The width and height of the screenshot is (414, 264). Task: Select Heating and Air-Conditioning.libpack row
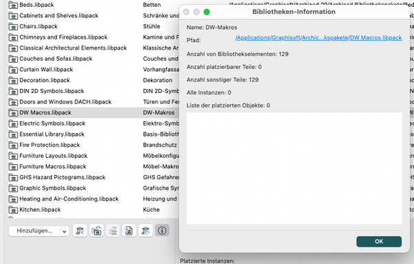(69, 199)
